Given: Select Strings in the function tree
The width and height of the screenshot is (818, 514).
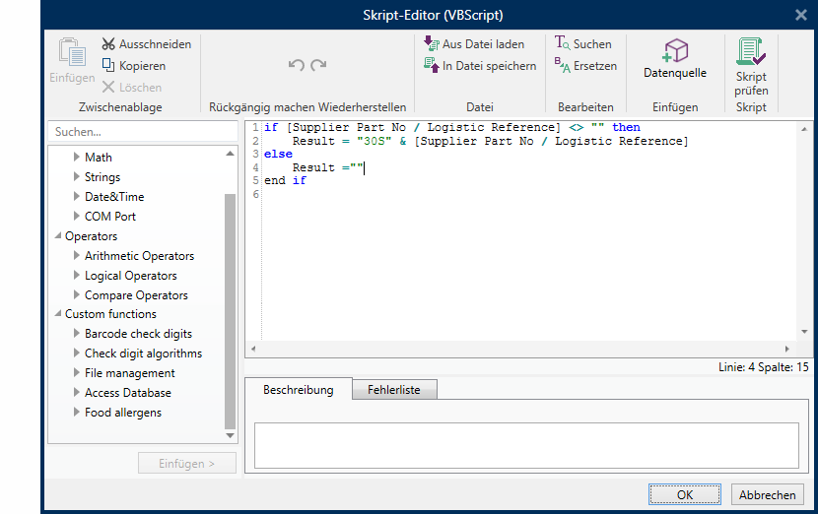Looking at the screenshot, I should point(102,176).
